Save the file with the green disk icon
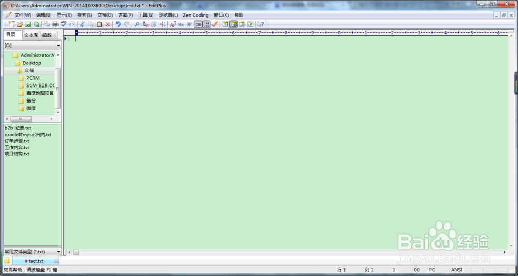The image size is (518, 276). pos(28,24)
